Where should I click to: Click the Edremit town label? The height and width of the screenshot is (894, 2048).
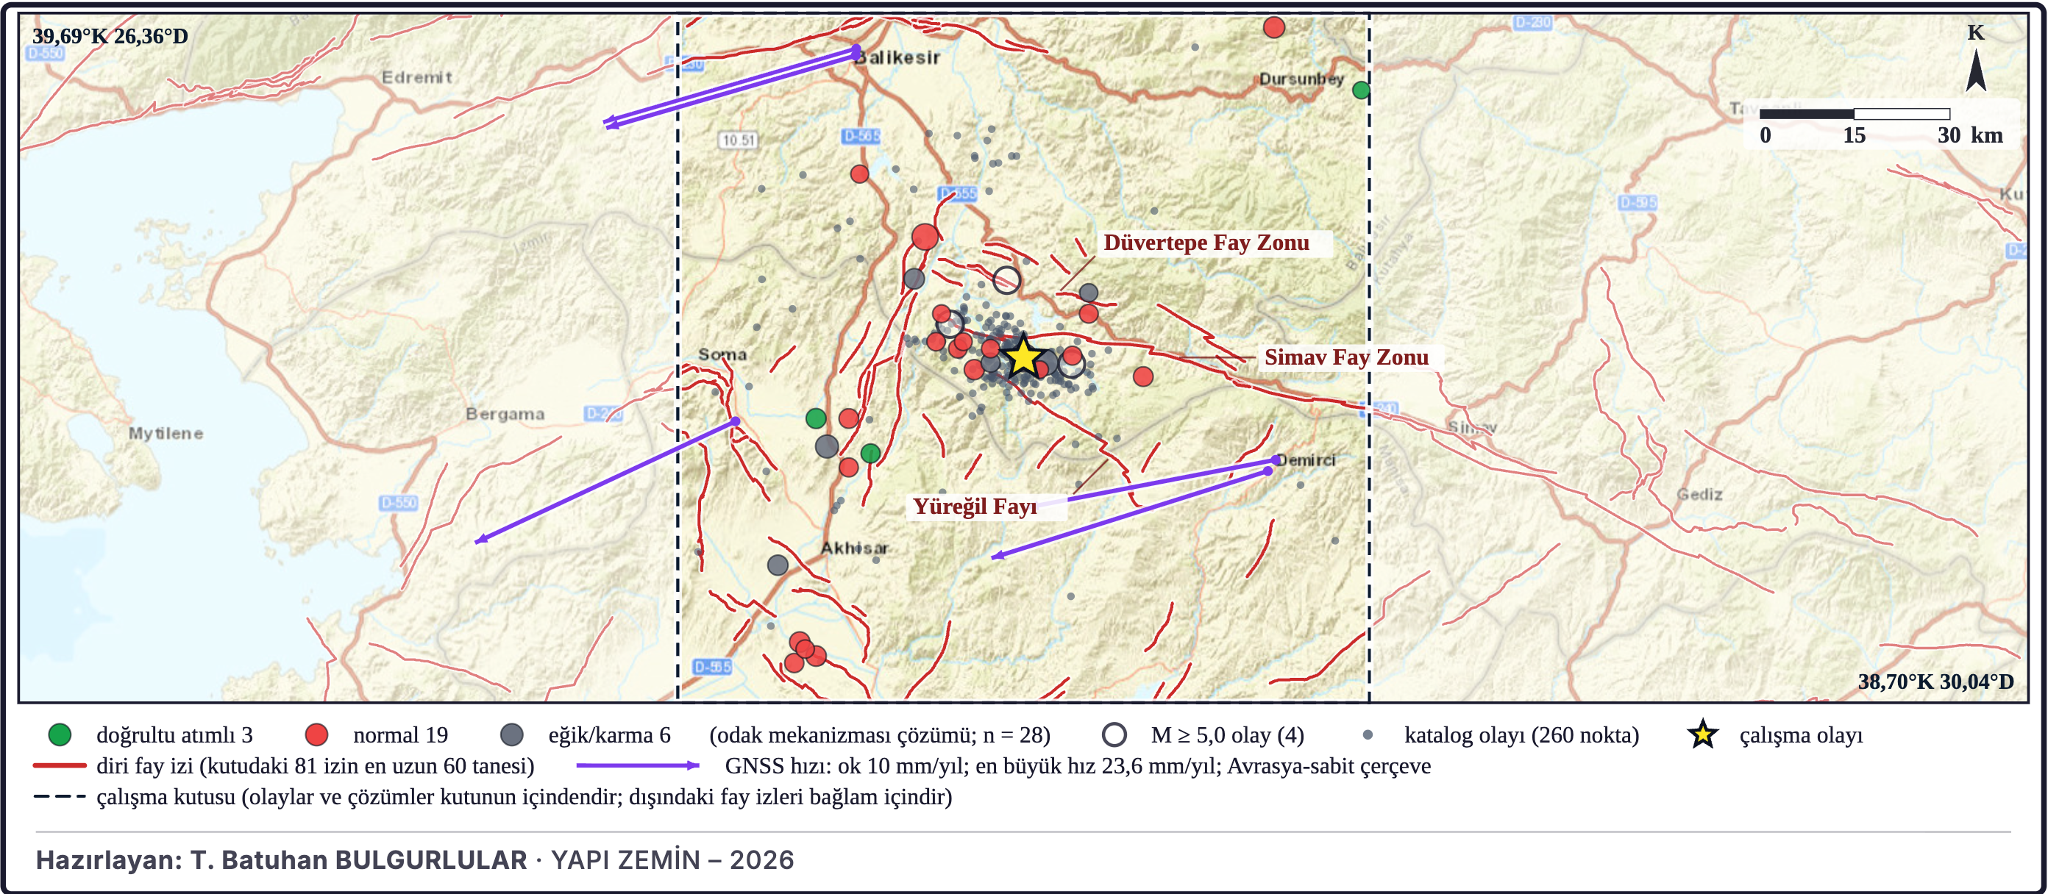(x=416, y=77)
